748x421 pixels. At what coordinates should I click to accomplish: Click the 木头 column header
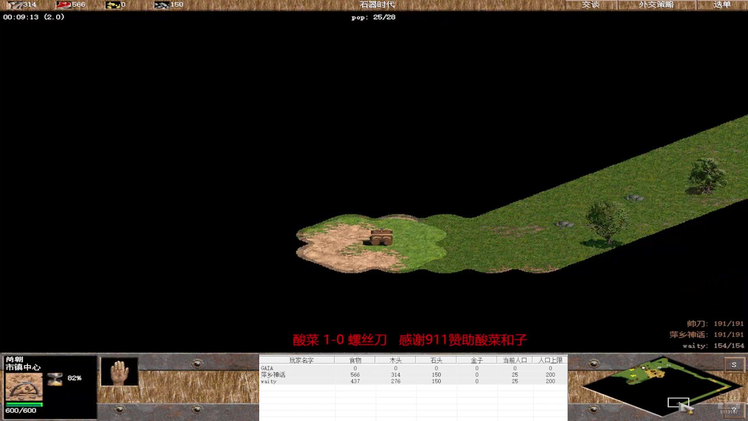(395, 360)
